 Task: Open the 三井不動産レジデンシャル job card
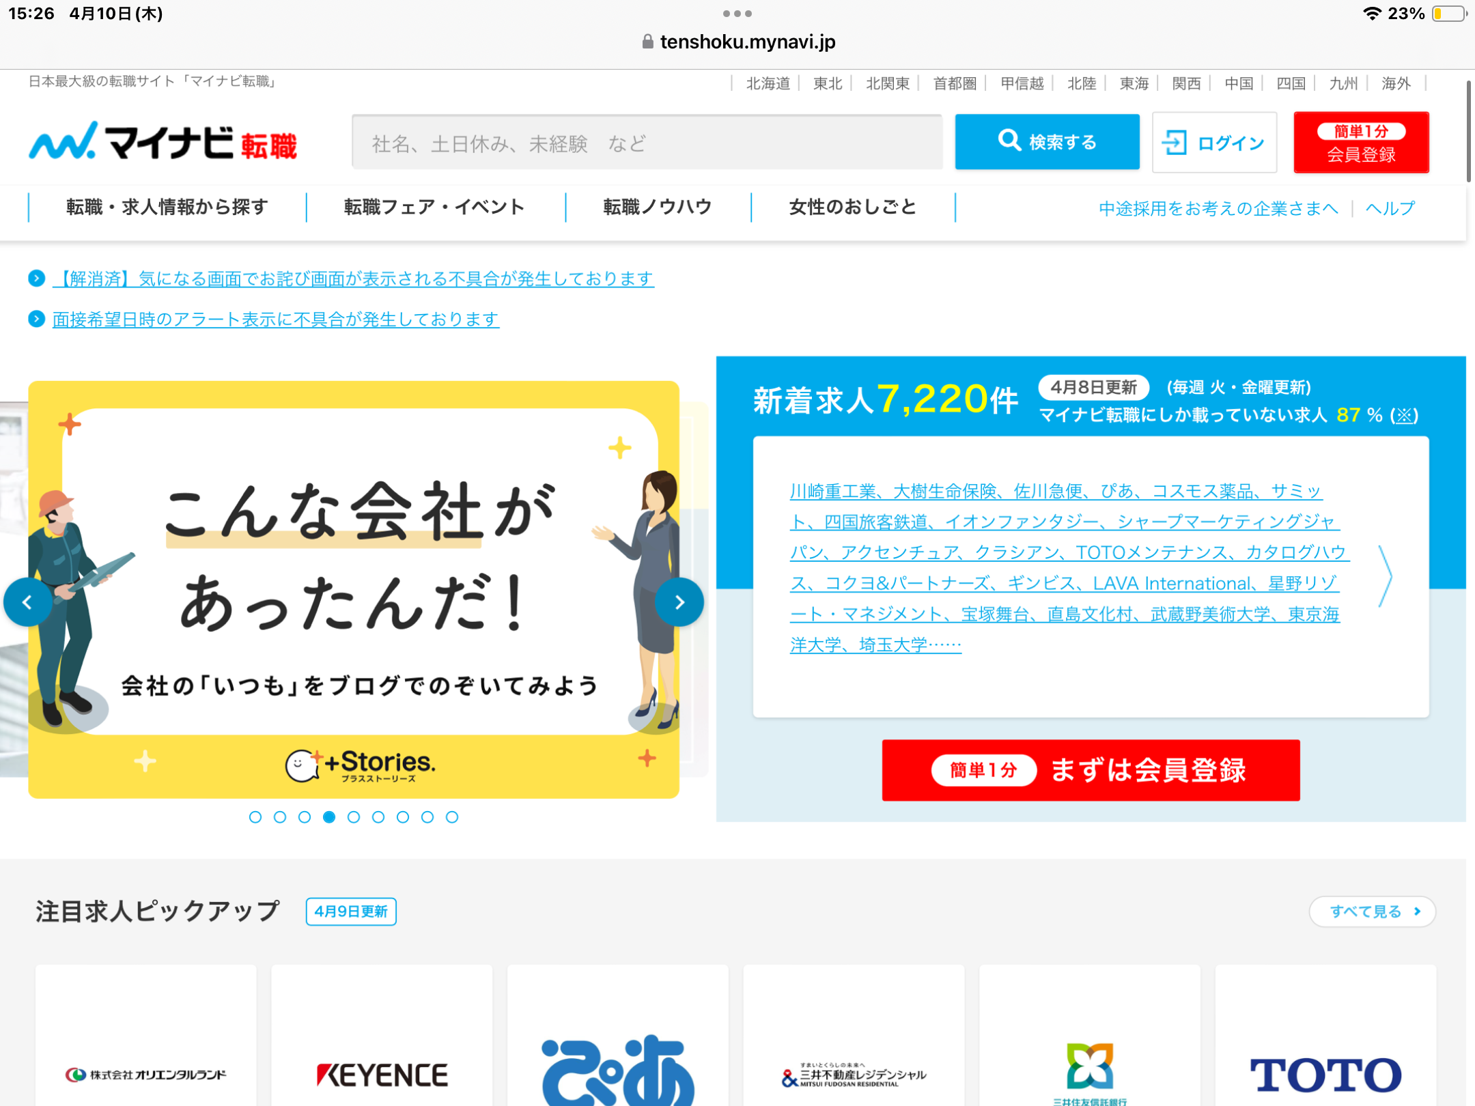(854, 1036)
